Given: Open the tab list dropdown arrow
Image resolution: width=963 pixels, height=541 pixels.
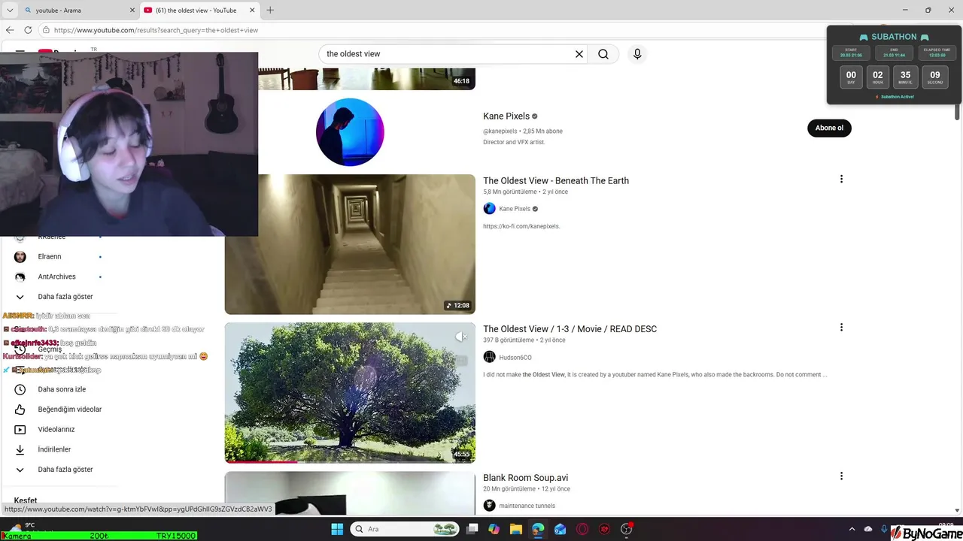Looking at the screenshot, I should (x=9, y=11).
